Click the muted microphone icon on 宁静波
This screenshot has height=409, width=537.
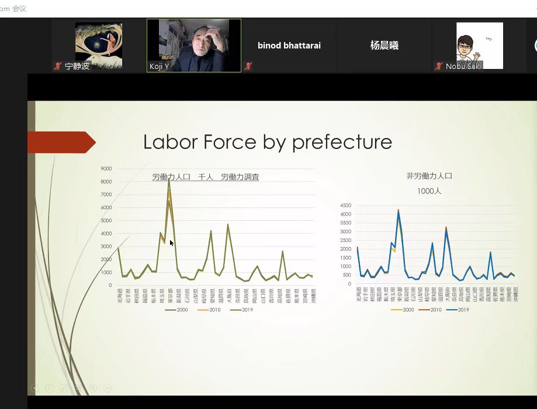point(57,67)
